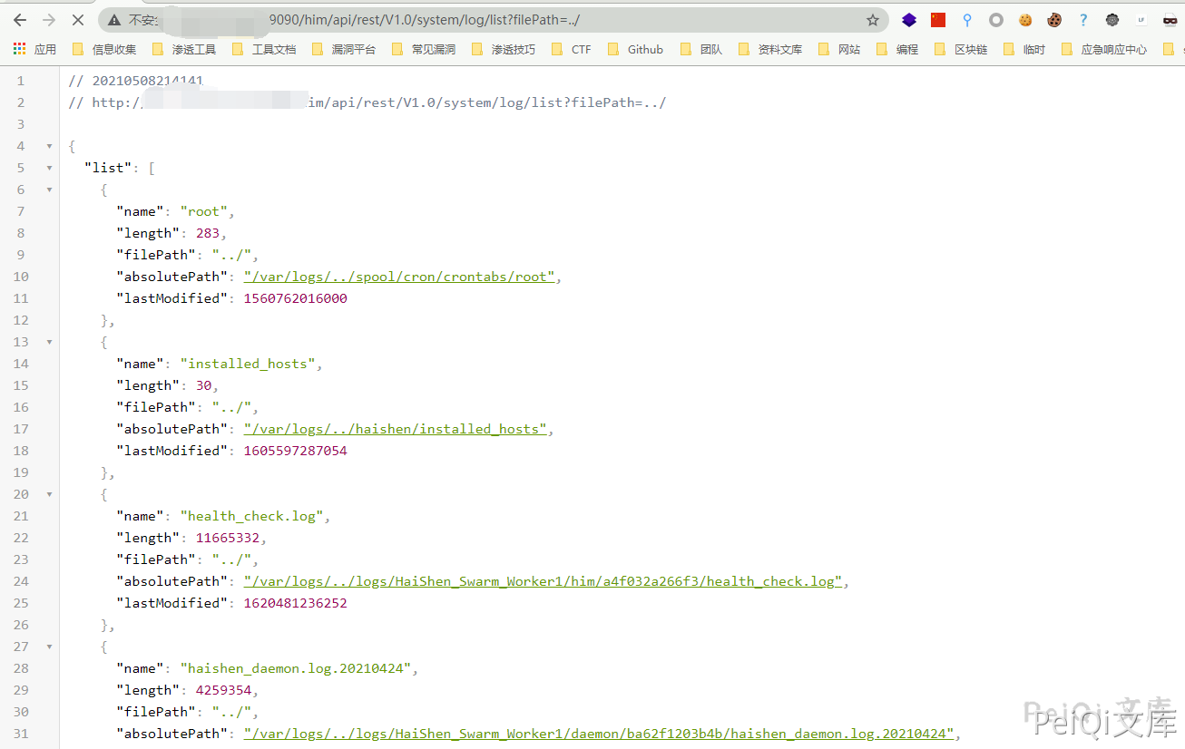This screenshot has height=749, width=1185.
Task: Collapse the root JSON object on line 4
Action: click(x=49, y=146)
